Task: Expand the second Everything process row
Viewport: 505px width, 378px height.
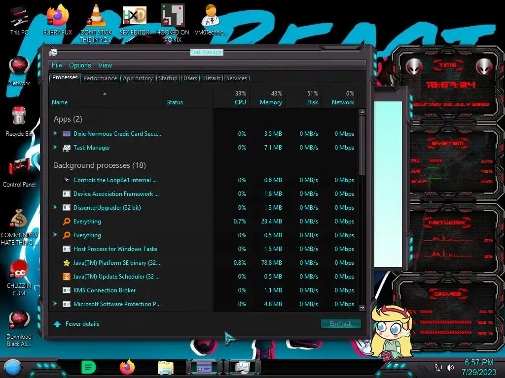Action: (x=55, y=235)
